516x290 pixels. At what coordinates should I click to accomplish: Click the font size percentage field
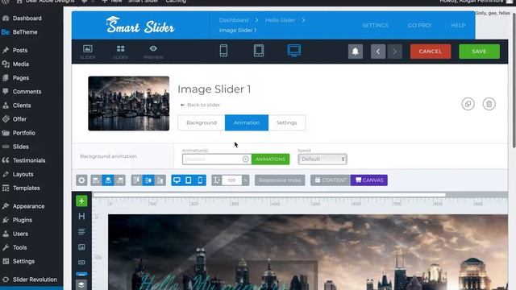(x=232, y=180)
